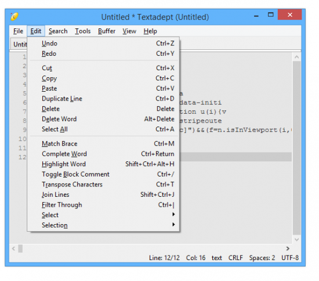Switch to the Untitled buffer tab
The width and height of the screenshot is (319, 281).
[19, 44]
